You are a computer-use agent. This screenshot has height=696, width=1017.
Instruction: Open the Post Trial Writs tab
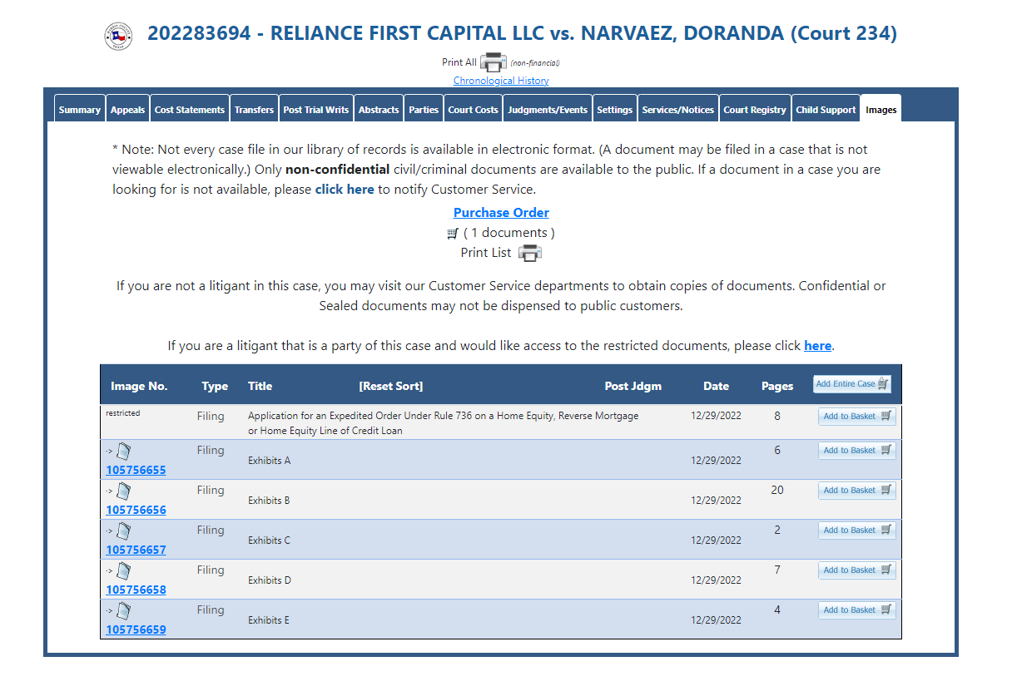pos(316,109)
